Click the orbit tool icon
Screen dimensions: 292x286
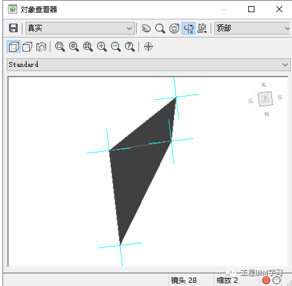point(174,28)
